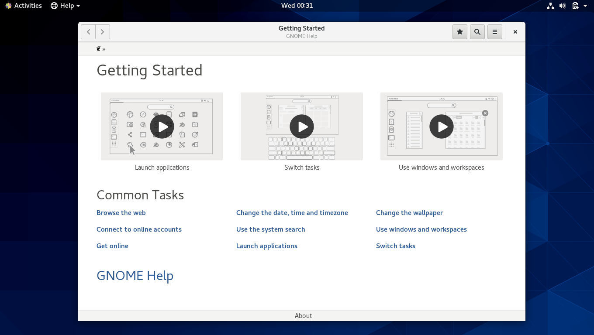Open Change the date, time and timezone

coord(292,213)
